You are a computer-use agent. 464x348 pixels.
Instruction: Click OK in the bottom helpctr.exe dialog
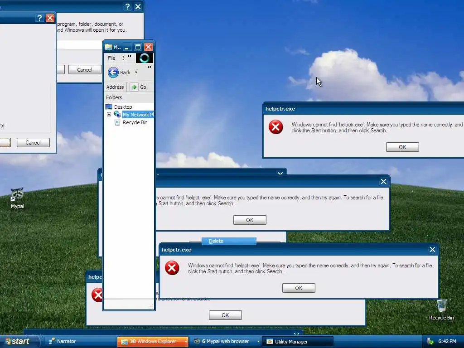coord(225,315)
